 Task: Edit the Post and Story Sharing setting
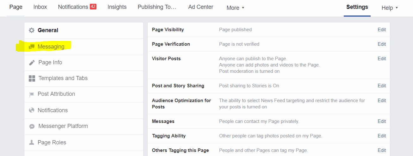(x=382, y=86)
